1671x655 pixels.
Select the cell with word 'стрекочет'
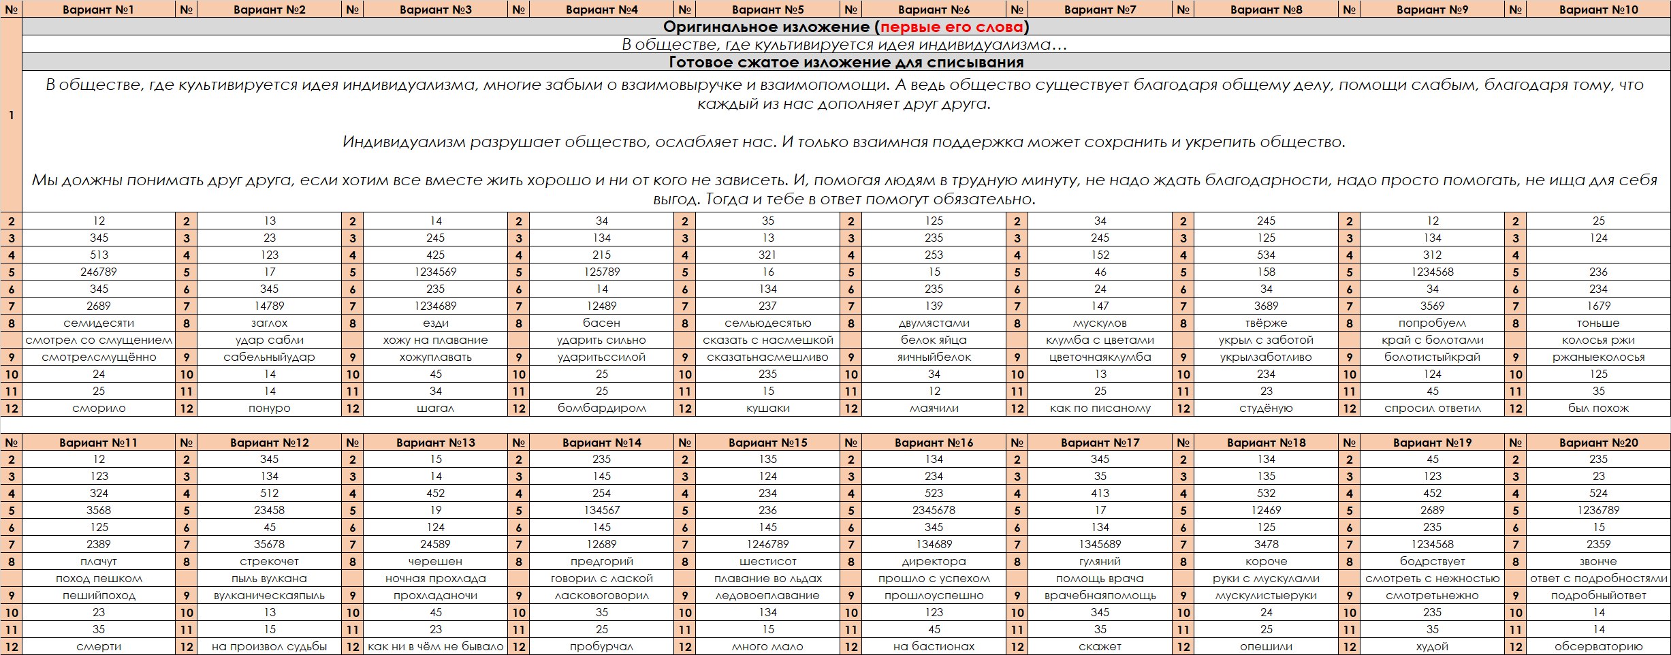[x=269, y=562]
